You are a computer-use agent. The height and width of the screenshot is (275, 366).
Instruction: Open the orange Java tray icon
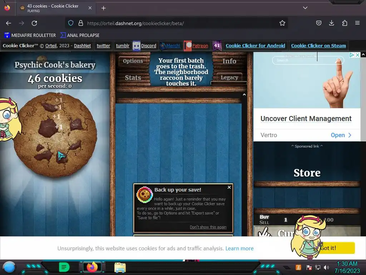click(298, 267)
